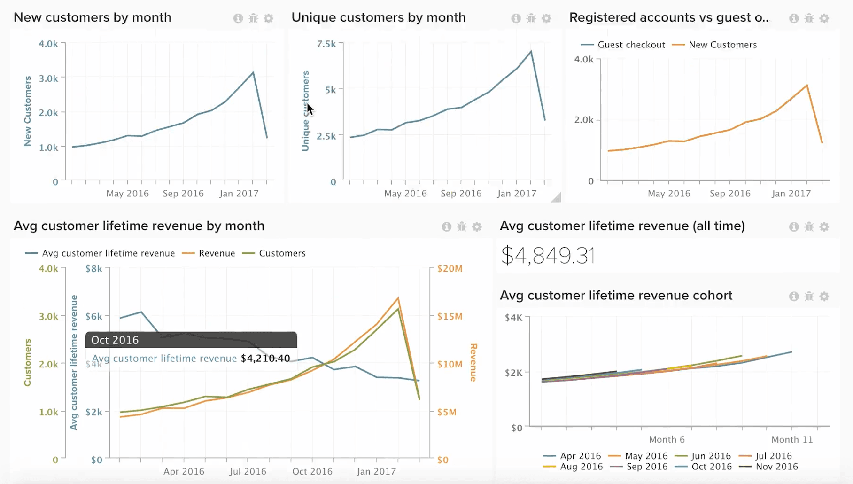Select the $4,849.31 revenue value
Viewport: 853px width, 484px height.
548,256
